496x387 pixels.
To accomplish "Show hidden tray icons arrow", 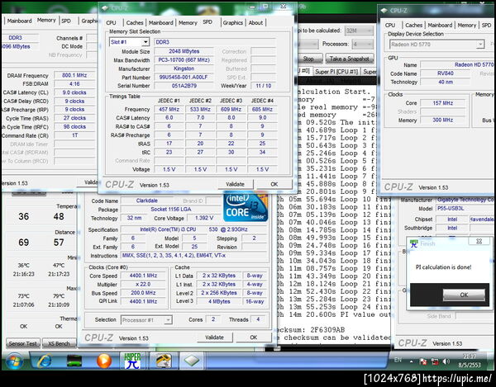I will tap(411, 361).
